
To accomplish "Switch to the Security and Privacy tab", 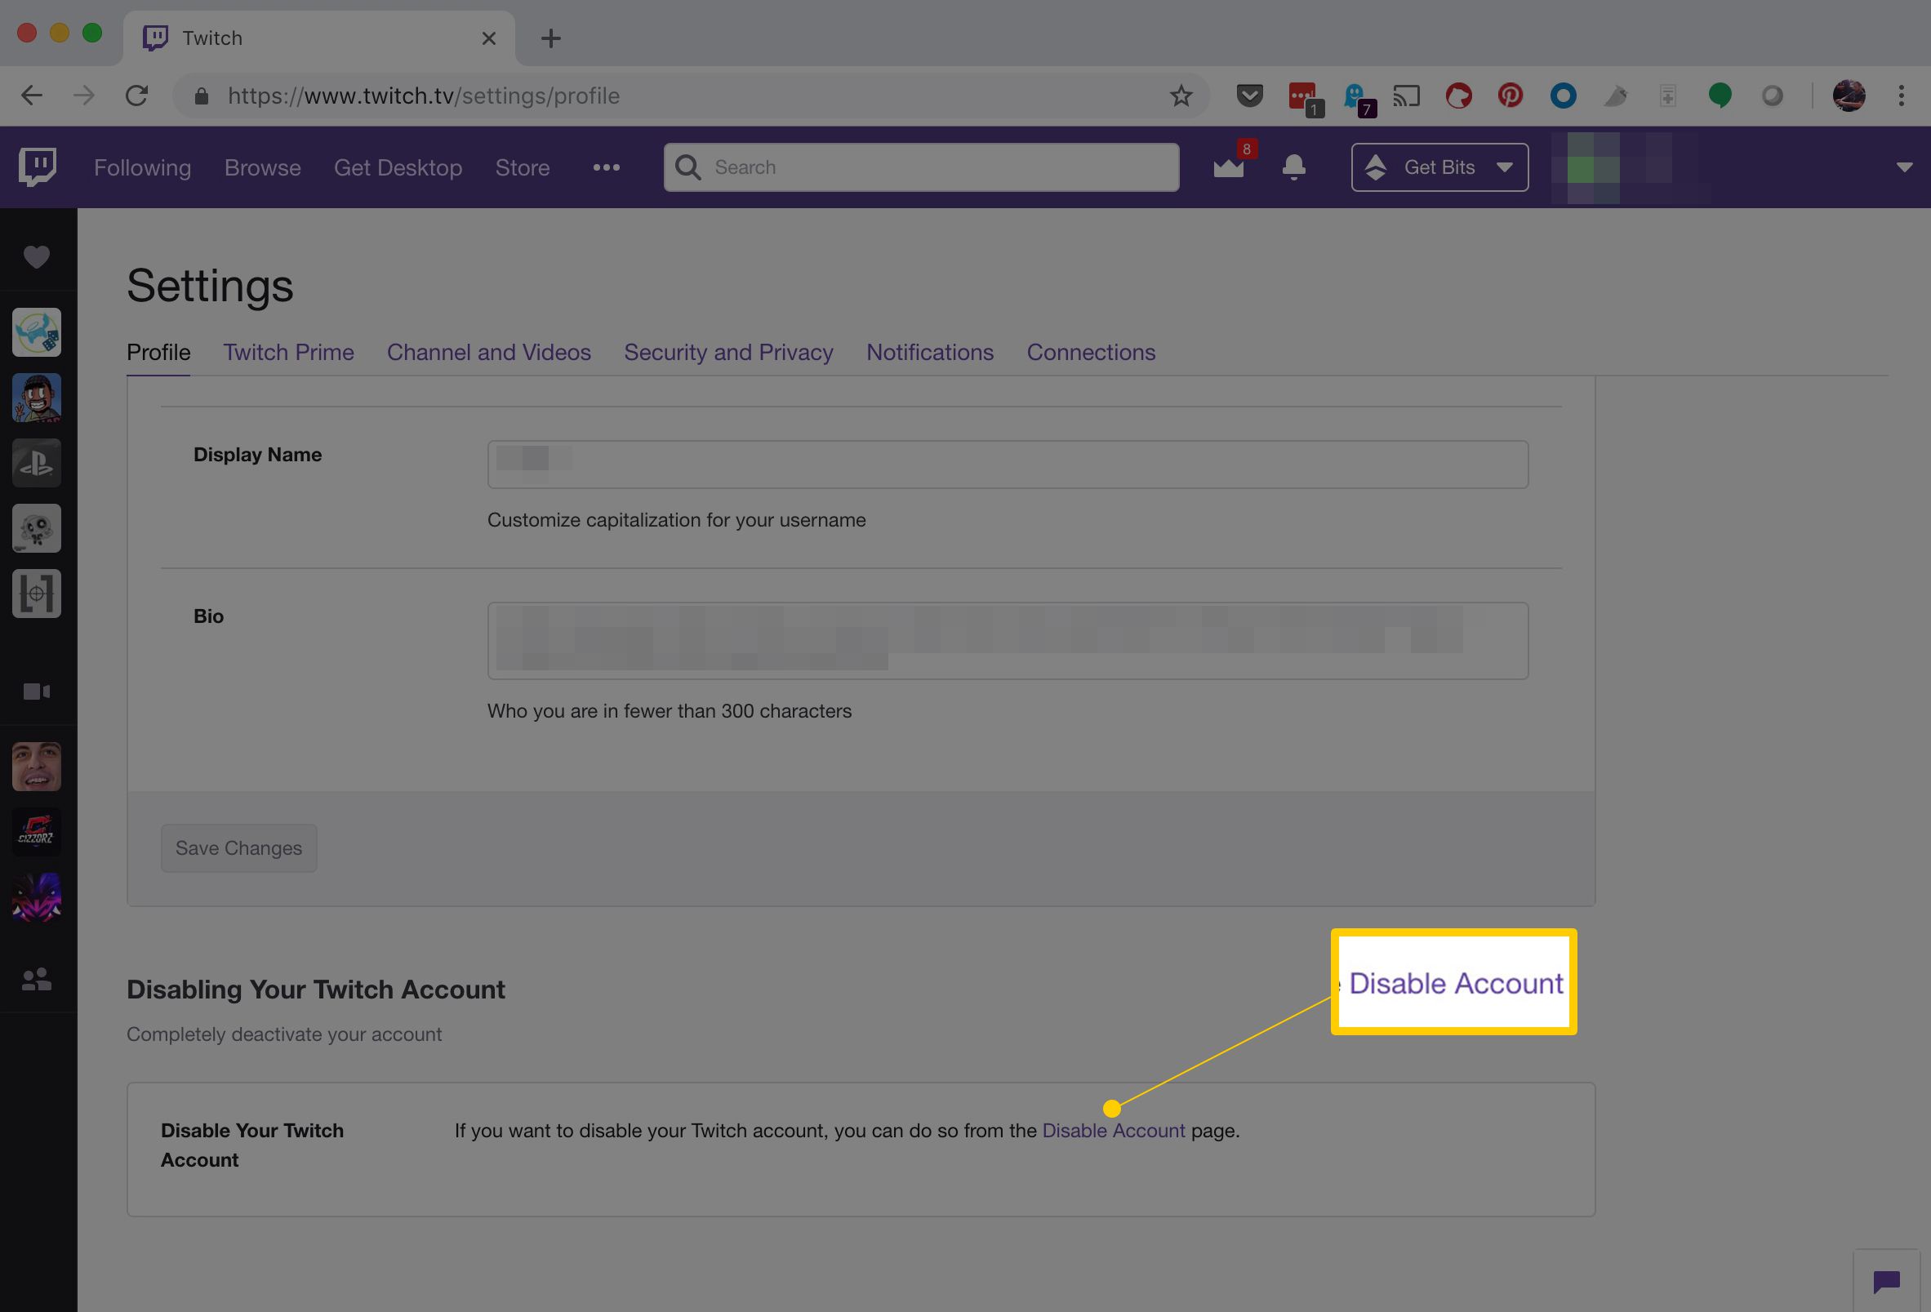I will pos(727,353).
